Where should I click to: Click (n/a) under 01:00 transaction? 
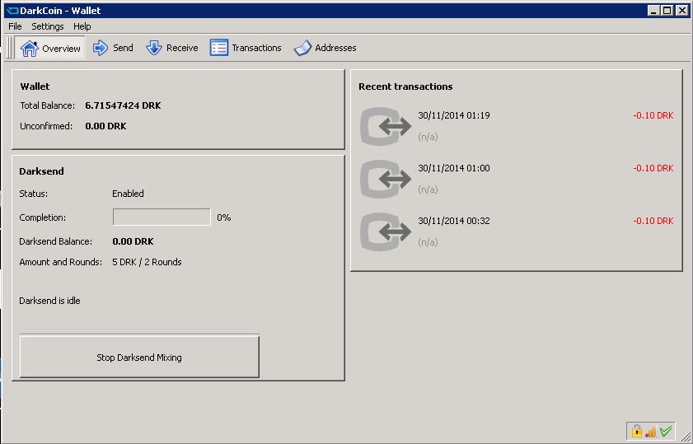pos(428,189)
